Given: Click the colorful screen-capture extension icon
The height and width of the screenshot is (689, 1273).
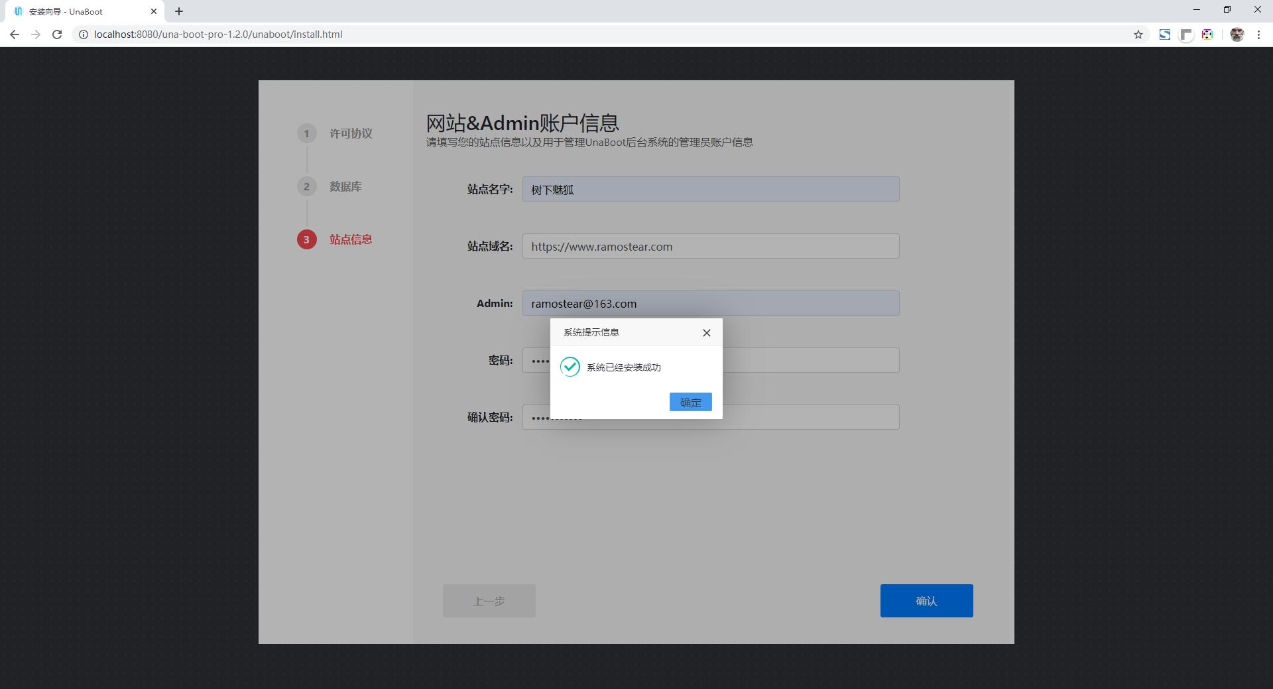Looking at the screenshot, I should tap(1207, 34).
